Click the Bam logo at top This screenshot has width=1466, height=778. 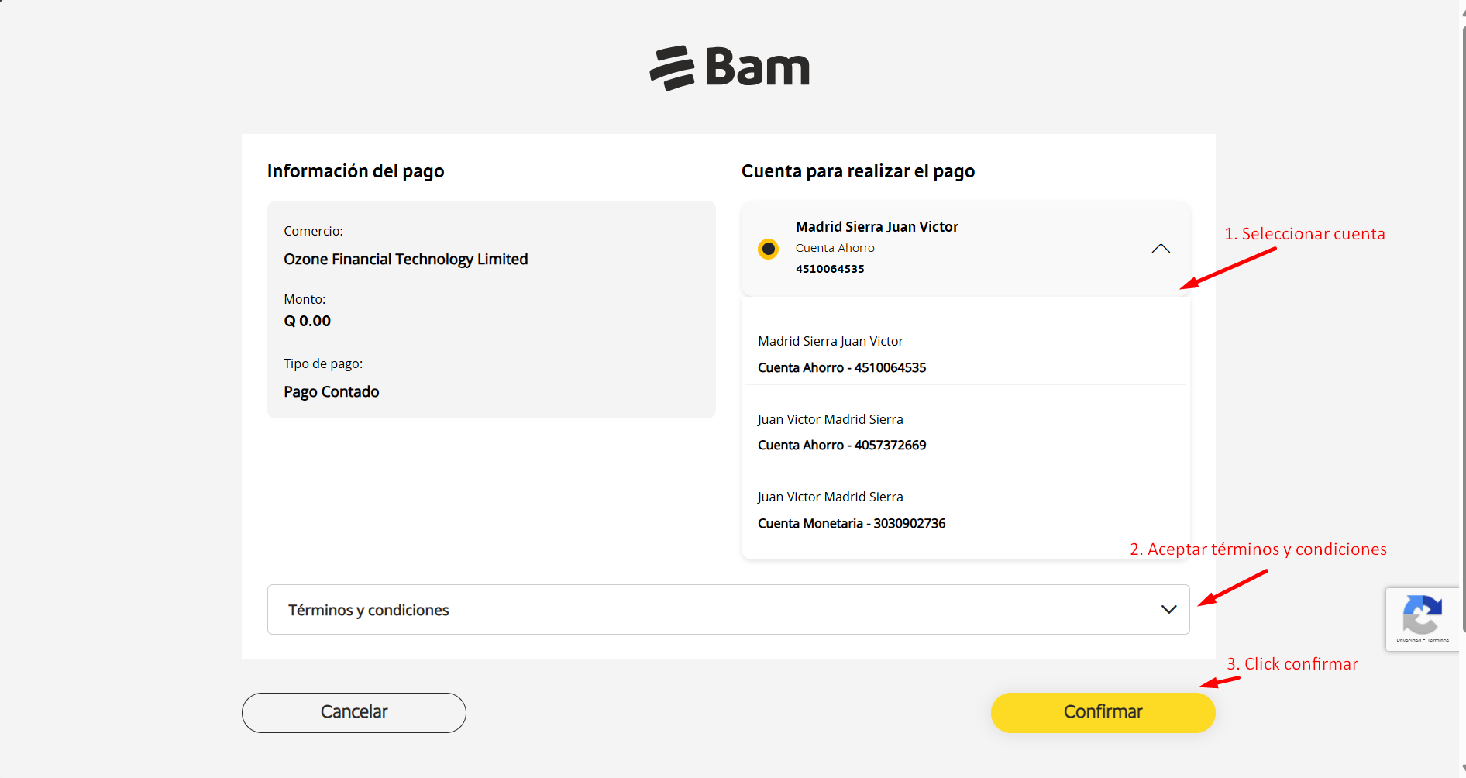(x=730, y=67)
